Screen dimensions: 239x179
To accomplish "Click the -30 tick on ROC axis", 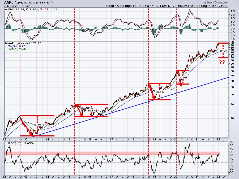I will coord(231,172).
